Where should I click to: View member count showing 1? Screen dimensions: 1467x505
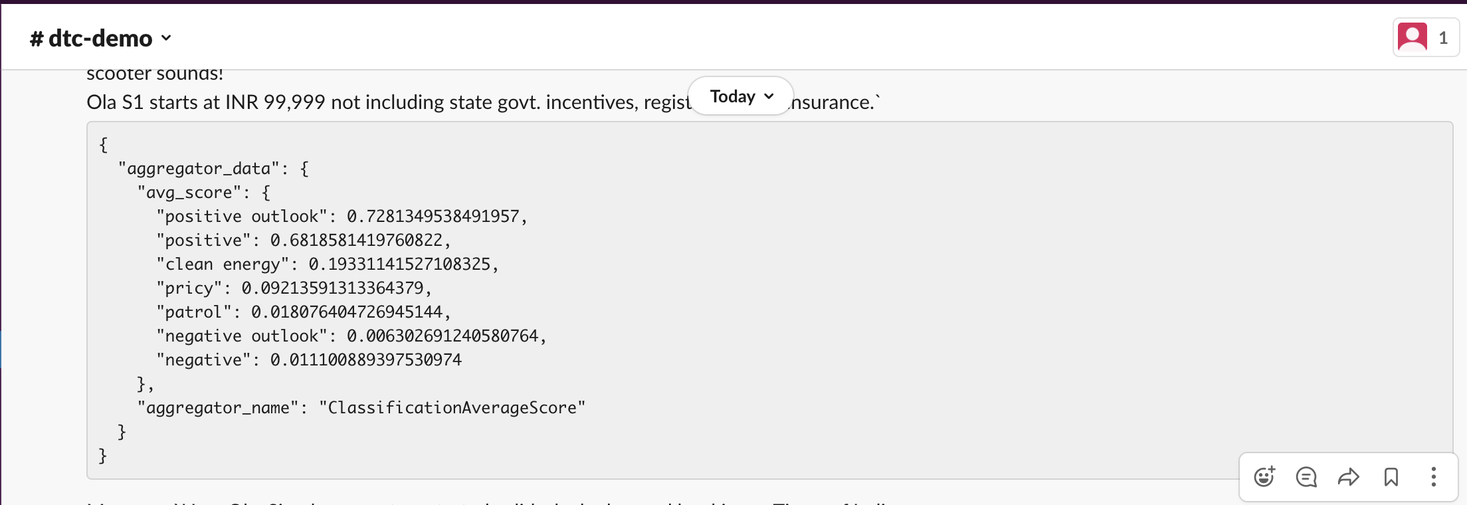point(1443,38)
